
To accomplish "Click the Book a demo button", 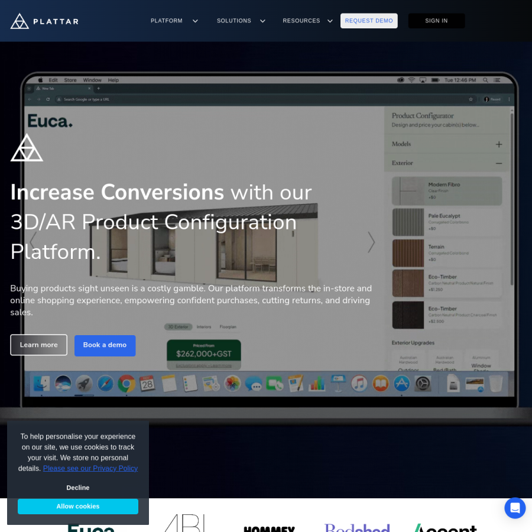I will coord(105,345).
